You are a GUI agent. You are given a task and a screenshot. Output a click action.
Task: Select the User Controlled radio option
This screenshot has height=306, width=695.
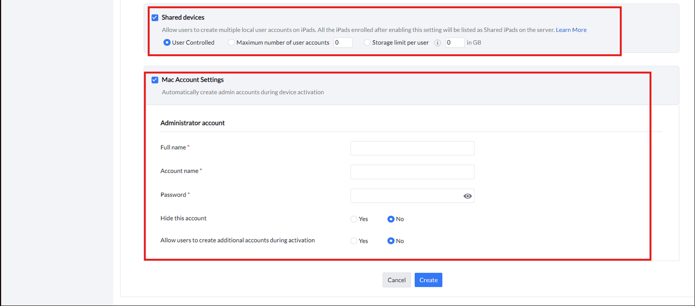click(167, 43)
